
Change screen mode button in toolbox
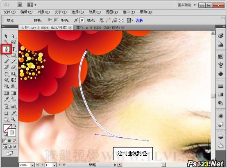coord(10,153)
